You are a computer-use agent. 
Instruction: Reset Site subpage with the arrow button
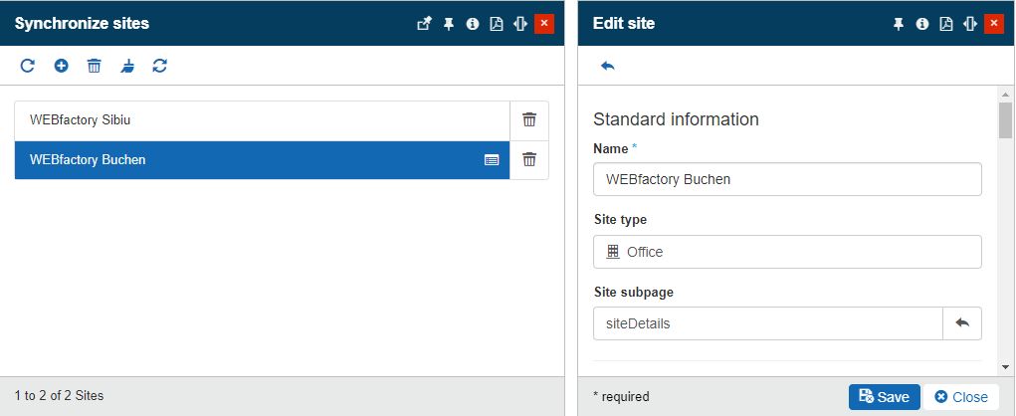click(961, 323)
